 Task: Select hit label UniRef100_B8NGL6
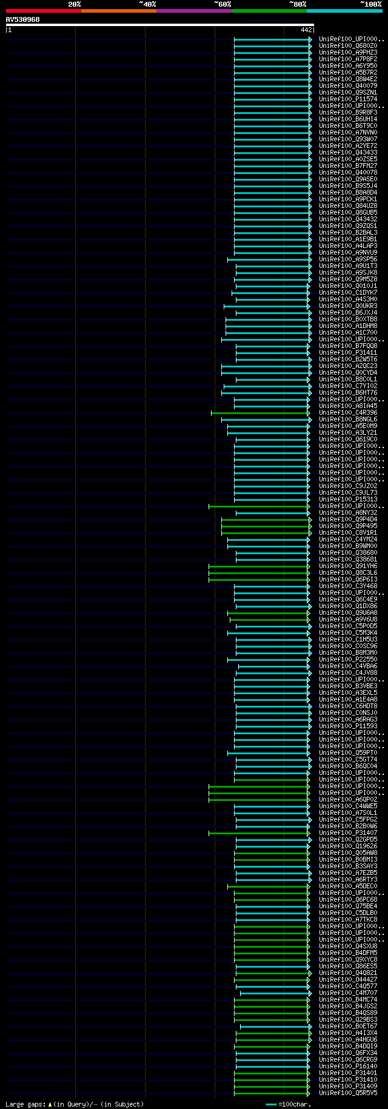[348, 420]
